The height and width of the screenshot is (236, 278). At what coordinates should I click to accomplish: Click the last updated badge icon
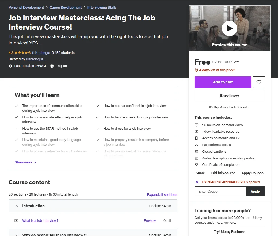pos(10,66)
